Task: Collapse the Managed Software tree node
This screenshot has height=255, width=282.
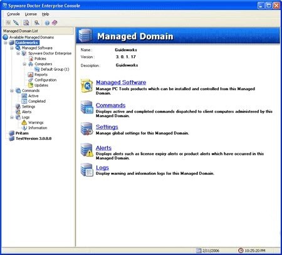Action: click(12, 48)
